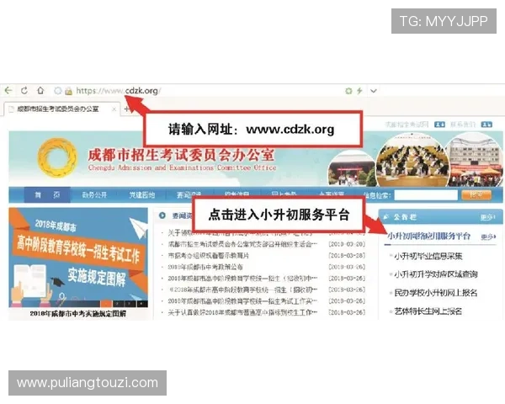This screenshot has width=505, height=404.
Task: Click the 信息检索 search input box
Action: pyautogui.click(x=426, y=195)
